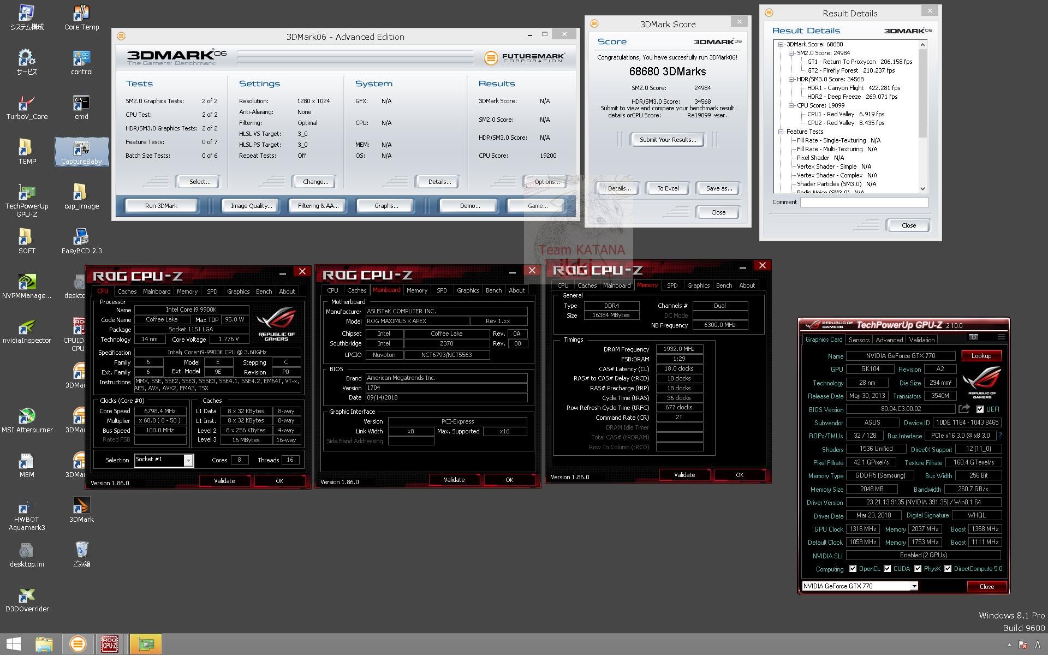The image size is (1048, 655).
Task: Click Submit Your Results button
Action: 668,140
